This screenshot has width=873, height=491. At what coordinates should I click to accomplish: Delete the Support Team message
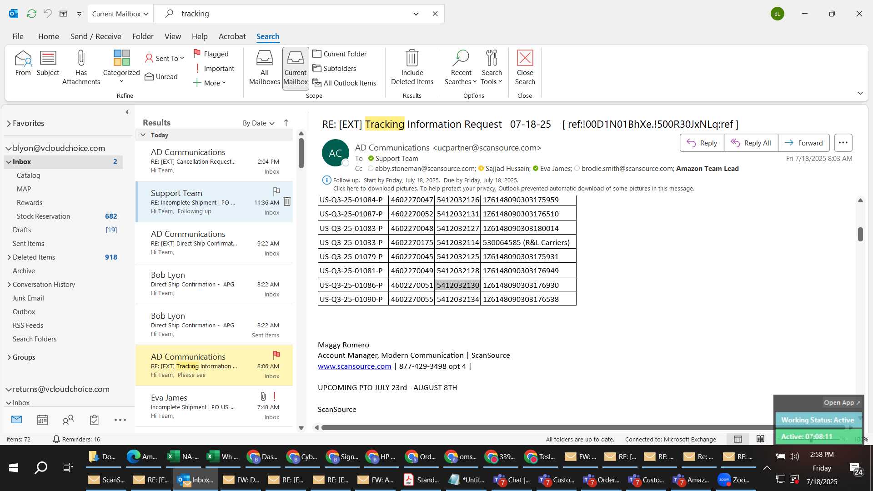coord(287,201)
